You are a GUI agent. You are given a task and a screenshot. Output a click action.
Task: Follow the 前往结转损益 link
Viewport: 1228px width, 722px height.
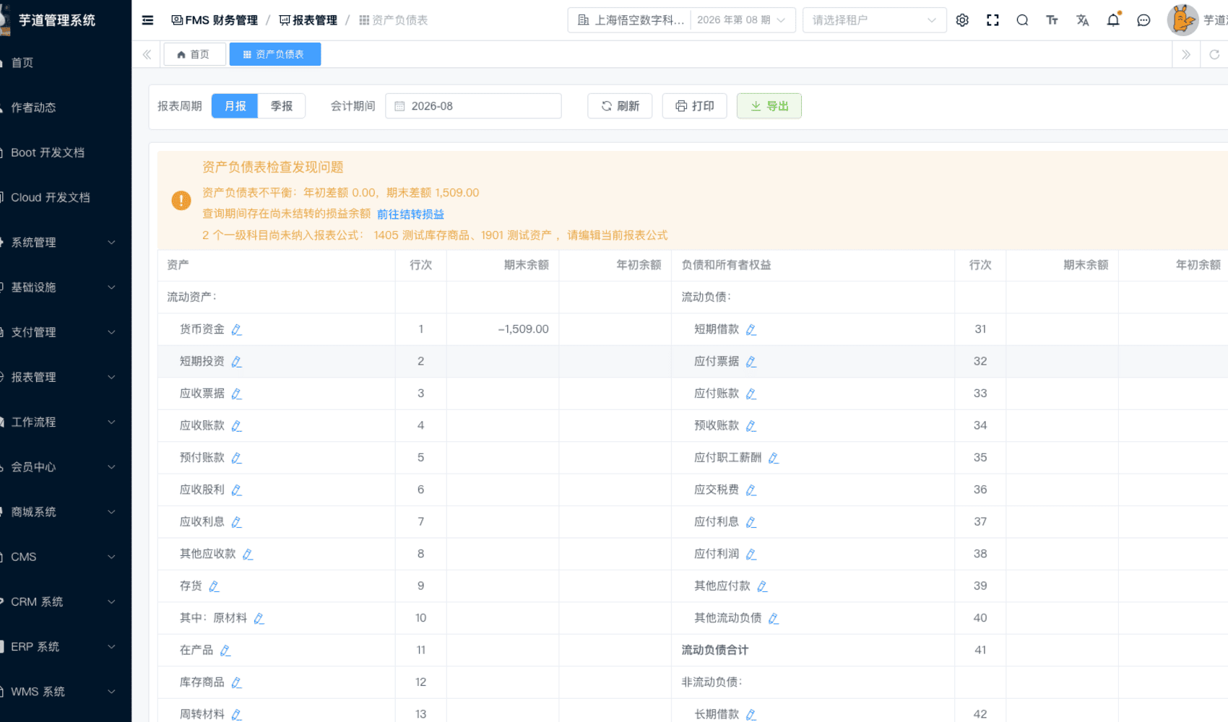(x=410, y=214)
